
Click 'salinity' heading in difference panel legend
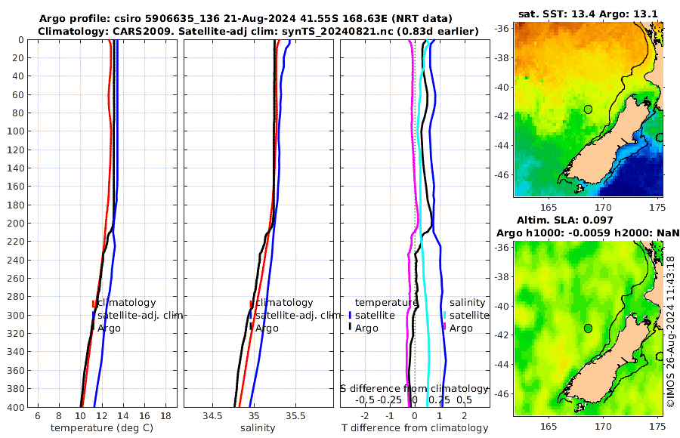468,303
